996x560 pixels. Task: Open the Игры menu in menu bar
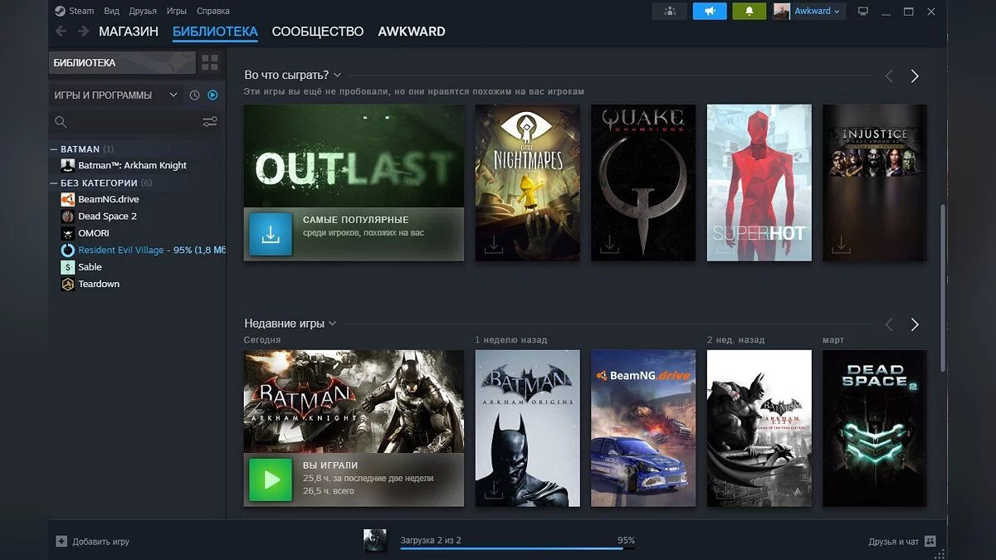(x=176, y=11)
